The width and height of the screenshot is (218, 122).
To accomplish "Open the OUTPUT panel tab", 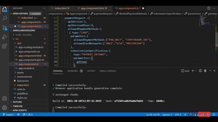I will [x=91, y=71].
